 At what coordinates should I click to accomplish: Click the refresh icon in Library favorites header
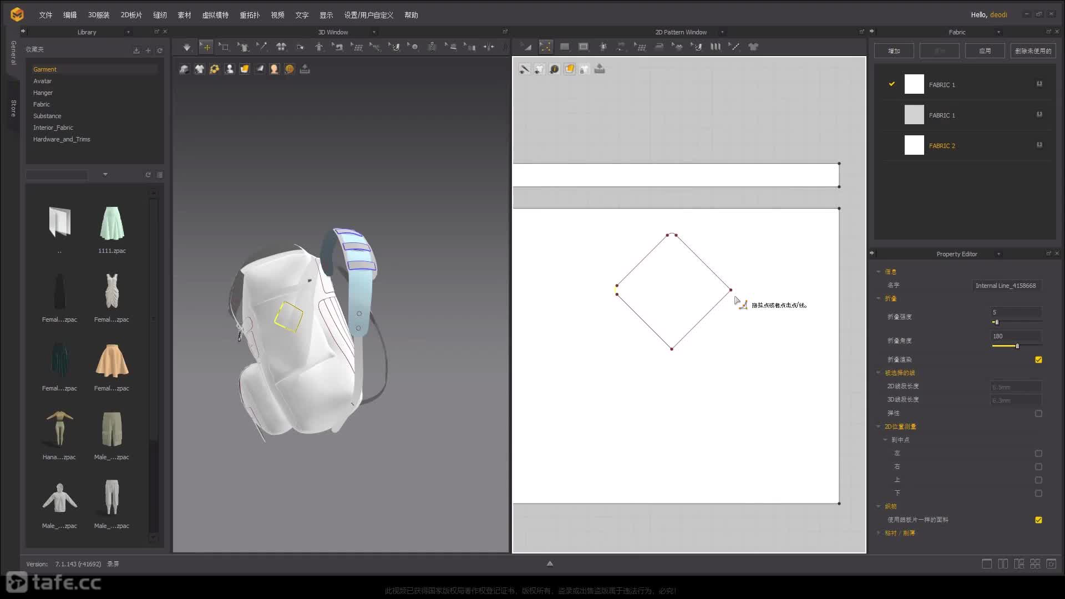pos(160,50)
